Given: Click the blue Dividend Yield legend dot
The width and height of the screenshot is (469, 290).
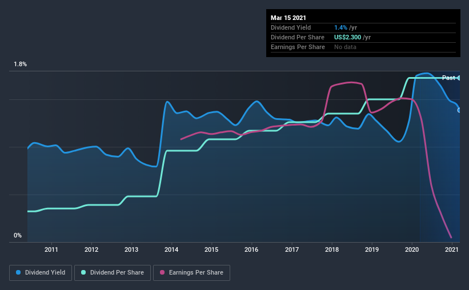Looking at the screenshot, I should click(18, 272).
